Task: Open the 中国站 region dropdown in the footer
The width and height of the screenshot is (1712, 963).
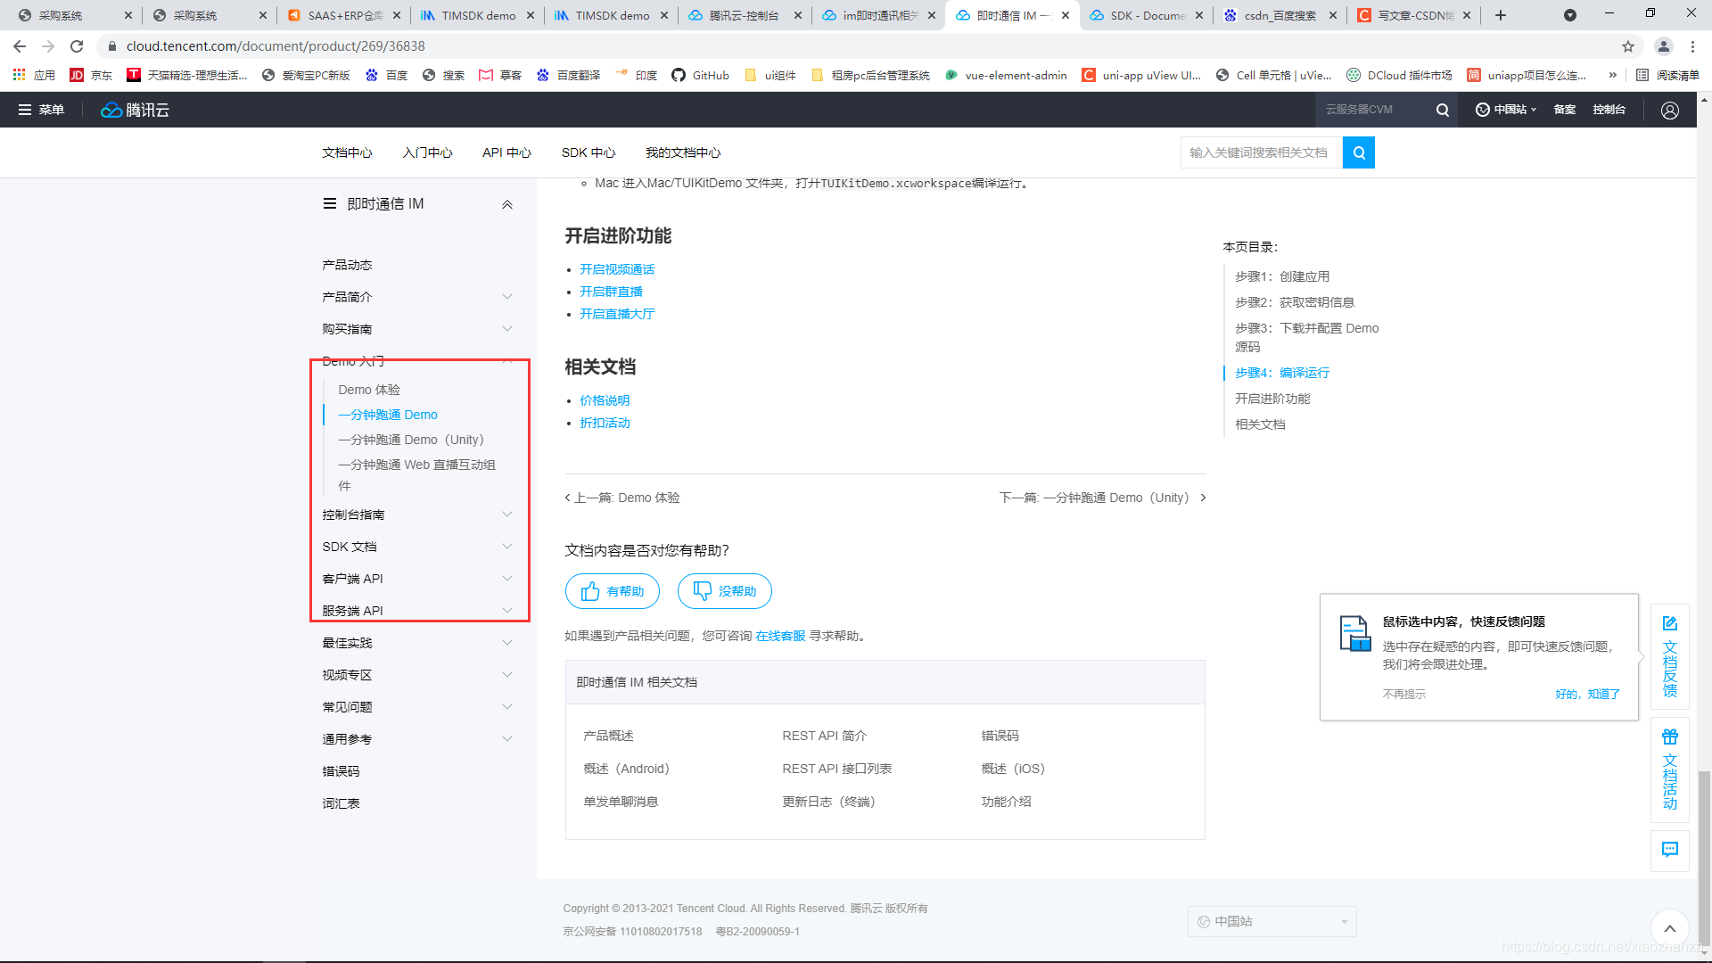Action: coord(1272,921)
